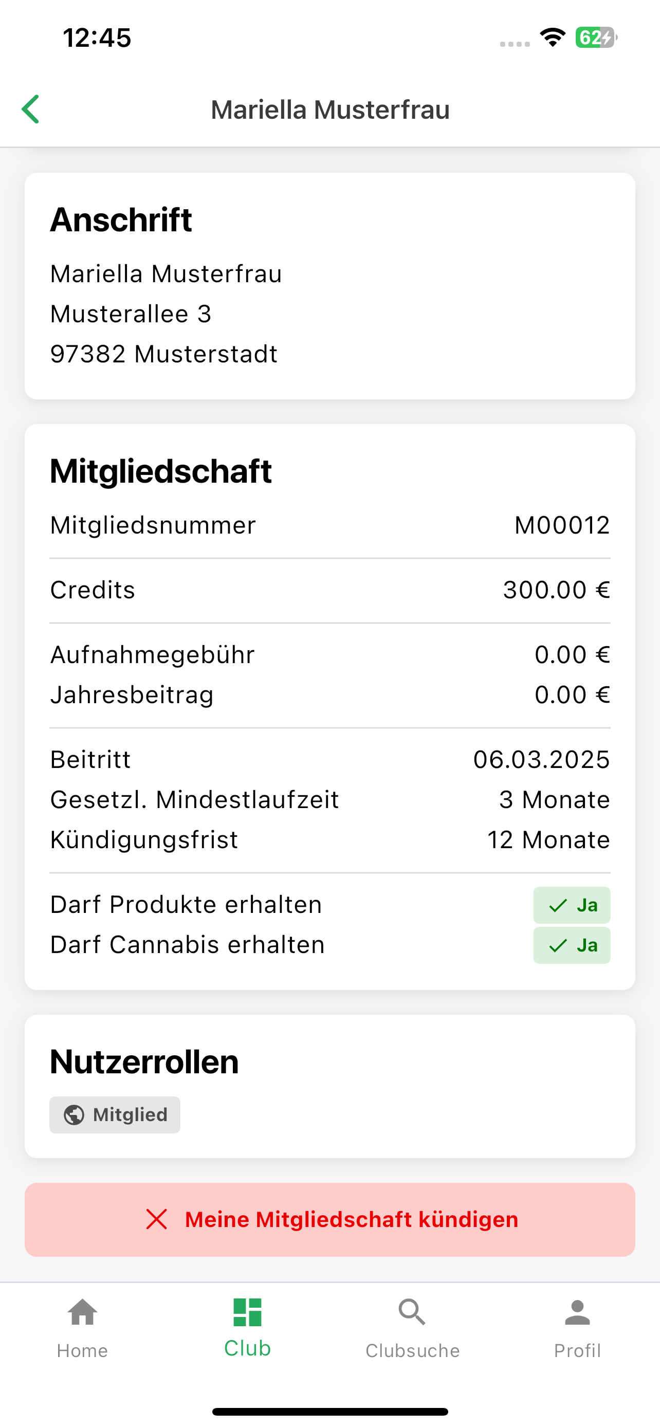
Task: Open Clubsuche magnifier icon
Action: [412, 1312]
